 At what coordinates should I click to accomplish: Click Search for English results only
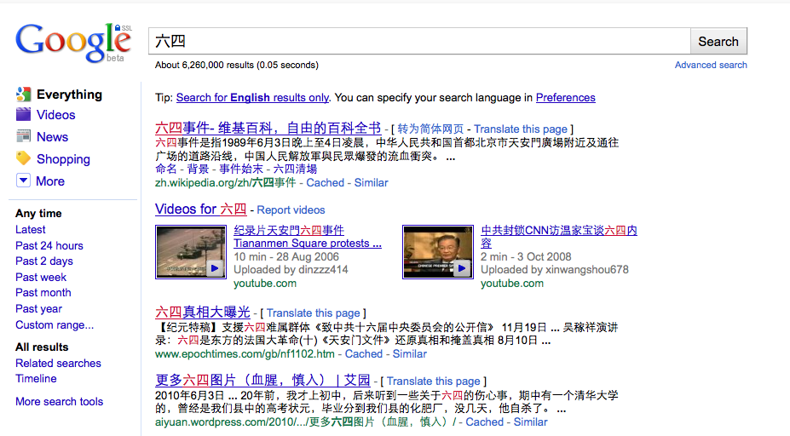(x=252, y=97)
